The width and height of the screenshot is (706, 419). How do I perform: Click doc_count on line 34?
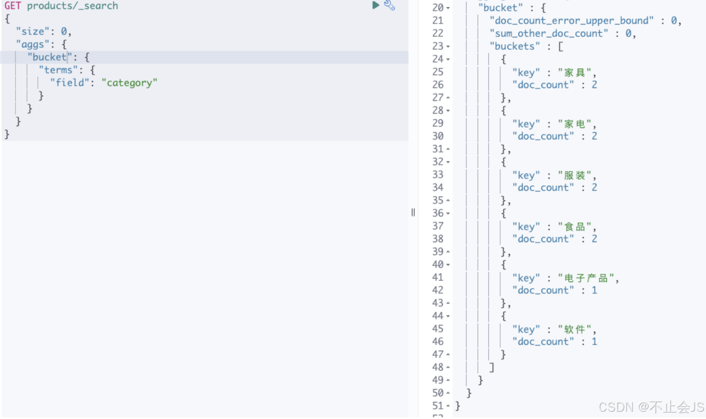click(x=543, y=188)
